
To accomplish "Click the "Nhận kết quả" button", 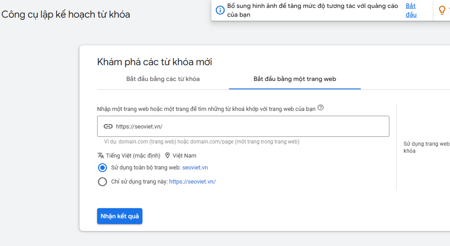I will [120, 216].
